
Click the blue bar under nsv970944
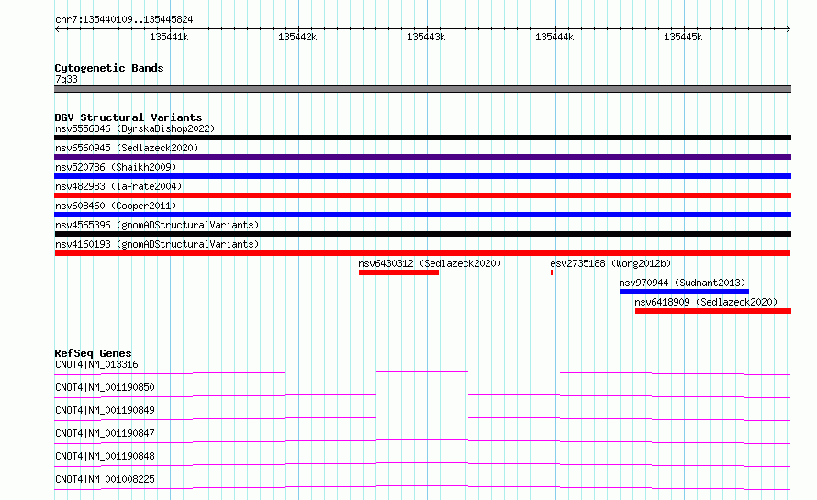[684, 292]
